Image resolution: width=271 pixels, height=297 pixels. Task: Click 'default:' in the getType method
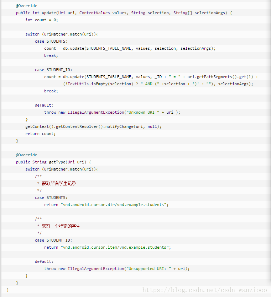click(x=44, y=261)
